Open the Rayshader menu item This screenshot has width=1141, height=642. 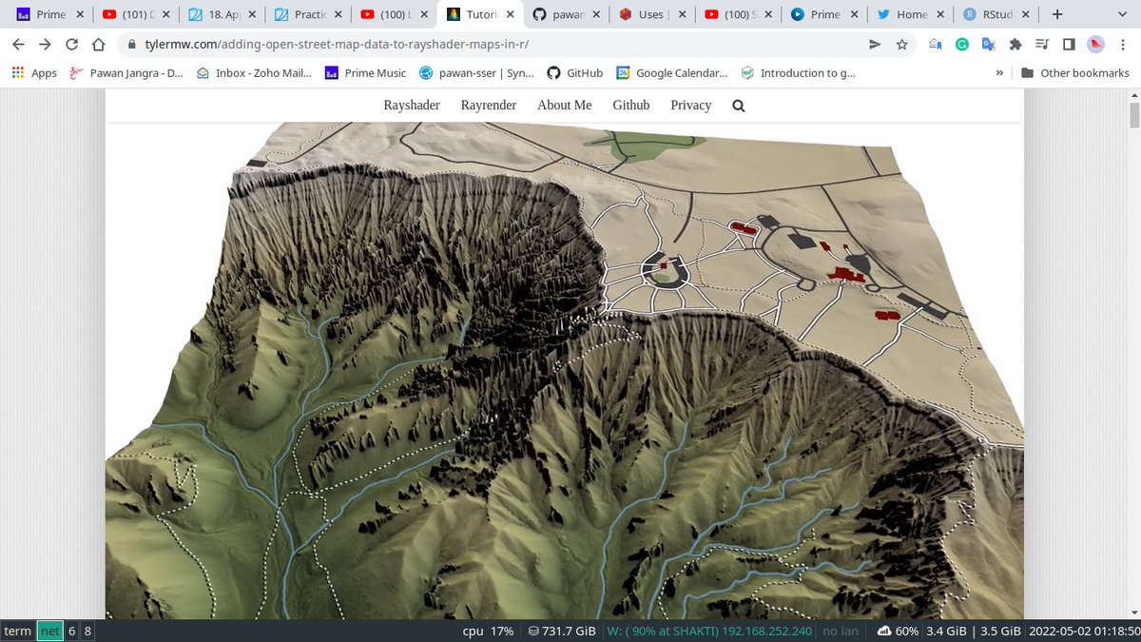pyautogui.click(x=412, y=106)
